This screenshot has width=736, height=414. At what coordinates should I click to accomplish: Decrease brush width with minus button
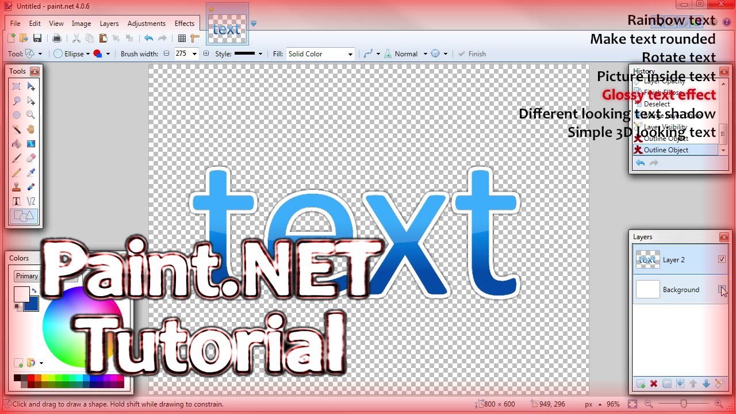point(167,54)
